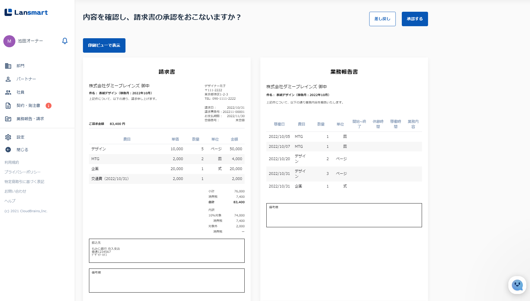Click the 開始~終了 column header

point(359,124)
